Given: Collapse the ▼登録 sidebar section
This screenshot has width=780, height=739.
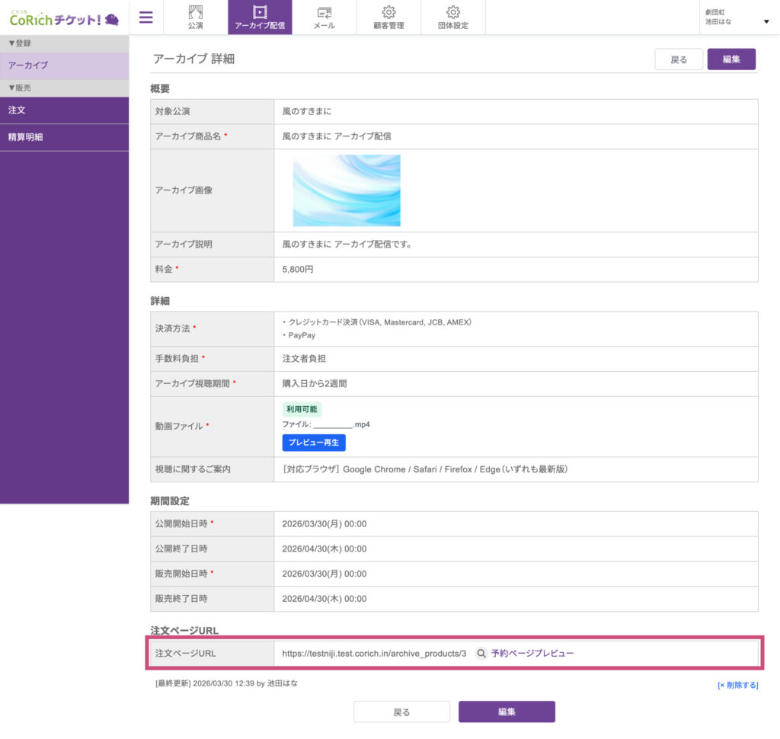Looking at the screenshot, I should 20,43.
